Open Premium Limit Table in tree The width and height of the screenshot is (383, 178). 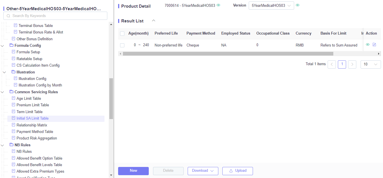pos(33,105)
